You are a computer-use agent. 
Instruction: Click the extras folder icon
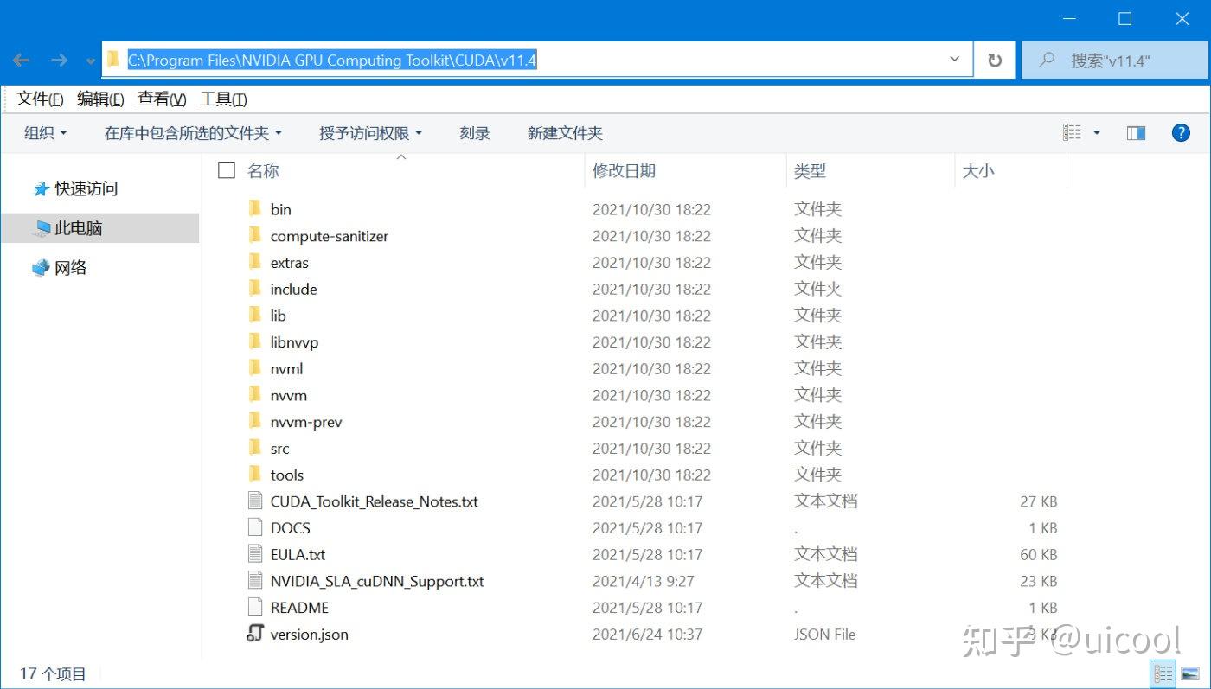(x=254, y=262)
